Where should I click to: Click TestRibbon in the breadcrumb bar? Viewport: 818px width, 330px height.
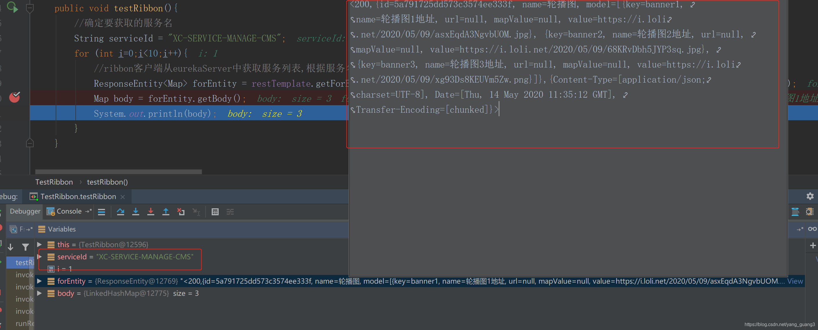[x=54, y=182]
